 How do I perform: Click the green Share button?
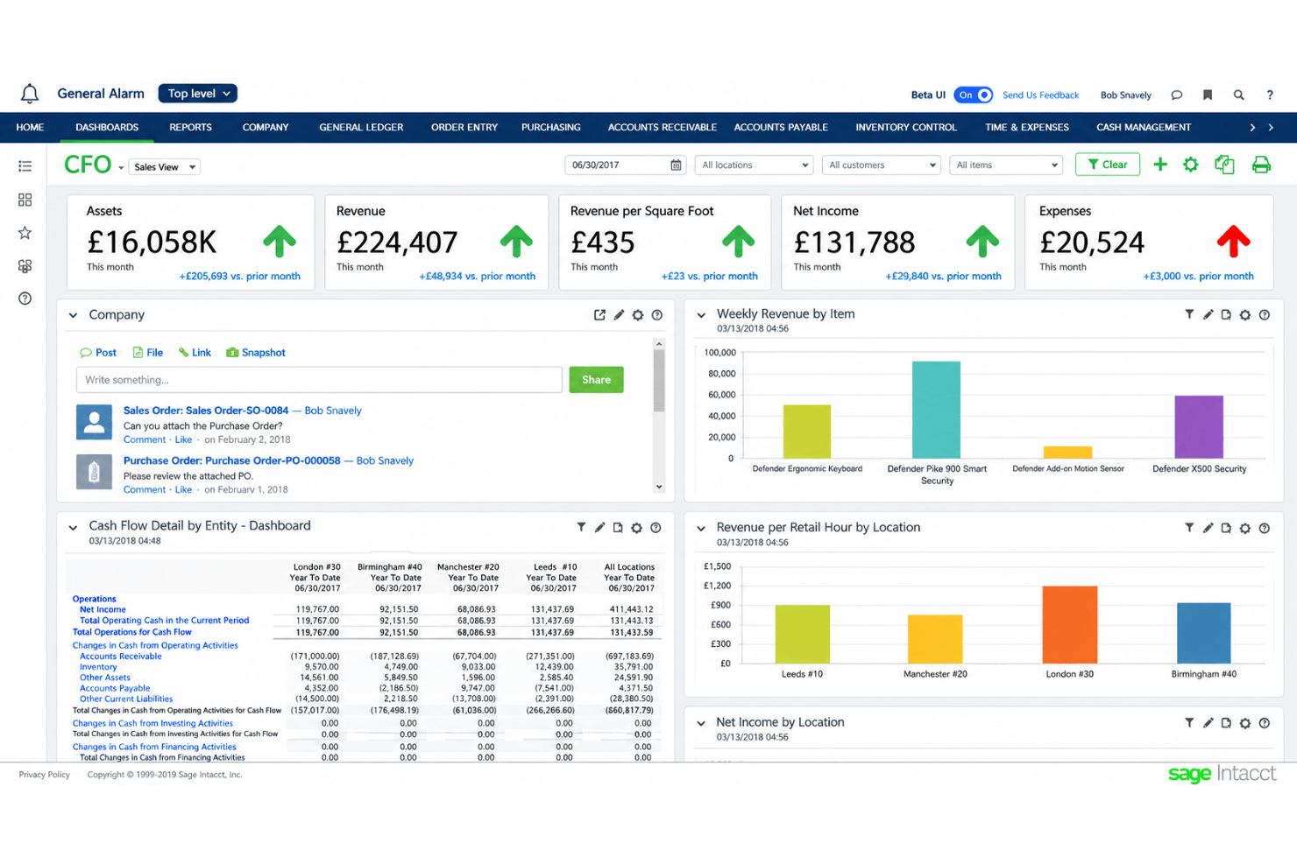tap(596, 380)
